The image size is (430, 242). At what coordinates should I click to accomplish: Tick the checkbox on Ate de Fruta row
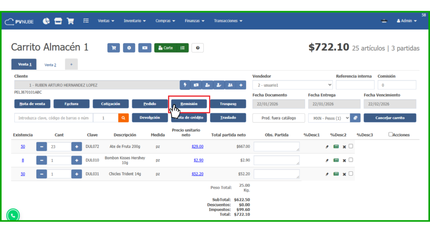pyautogui.click(x=351, y=146)
